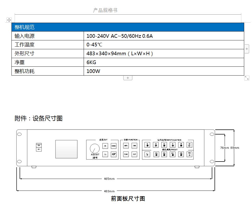Click the blank display screen in diagram
The width and height of the screenshot is (252, 204).
[x=66, y=149]
